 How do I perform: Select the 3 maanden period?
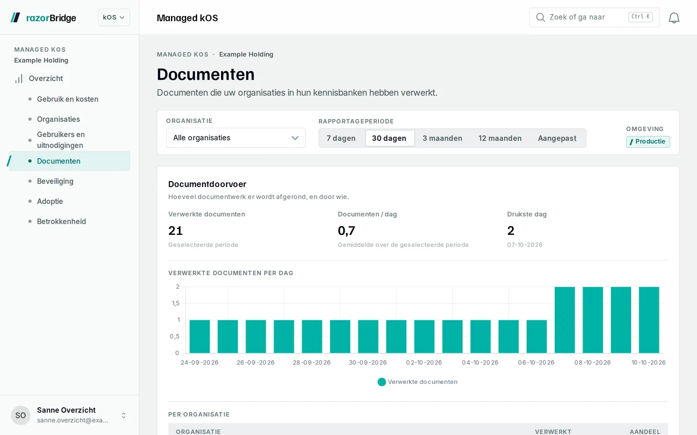[442, 138]
